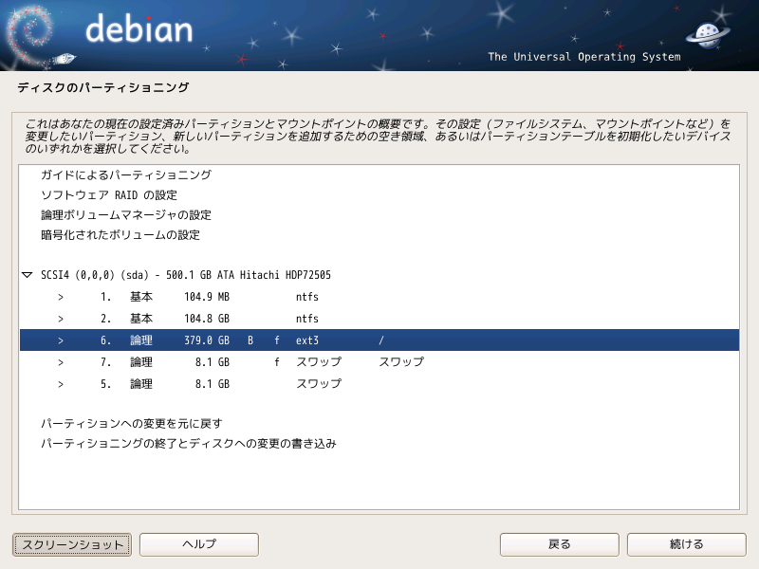Click the arrow beside partition 2

tap(61, 319)
